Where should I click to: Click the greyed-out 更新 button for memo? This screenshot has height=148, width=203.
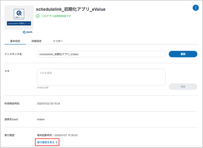pos(183,87)
